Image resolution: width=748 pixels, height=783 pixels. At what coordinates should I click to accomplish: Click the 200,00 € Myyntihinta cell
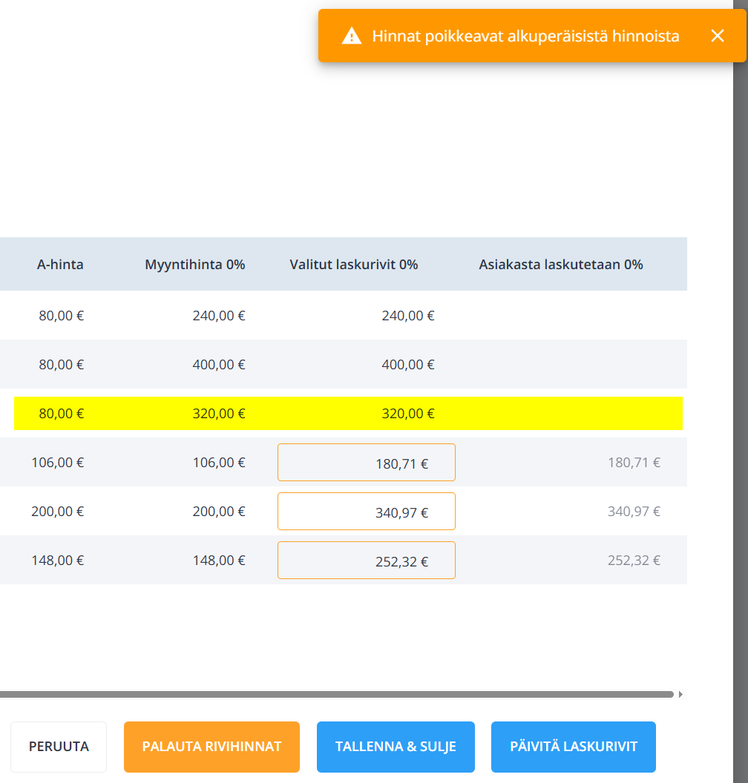point(219,512)
